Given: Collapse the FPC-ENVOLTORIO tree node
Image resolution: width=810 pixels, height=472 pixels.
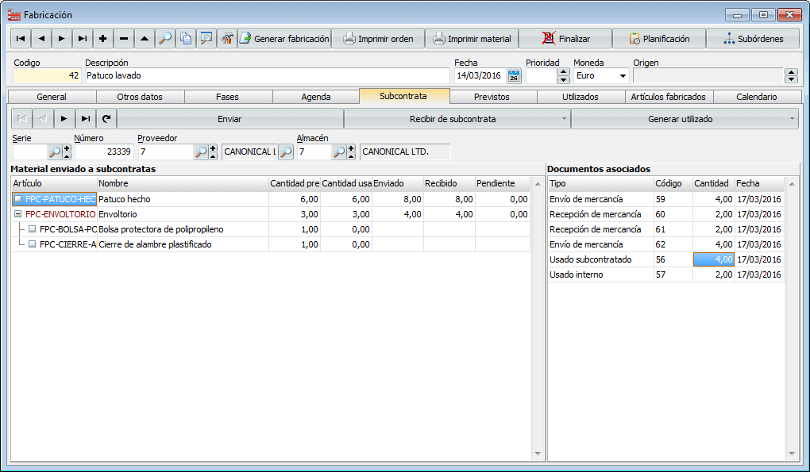Looking at the screenshot, I should [18, 214].
